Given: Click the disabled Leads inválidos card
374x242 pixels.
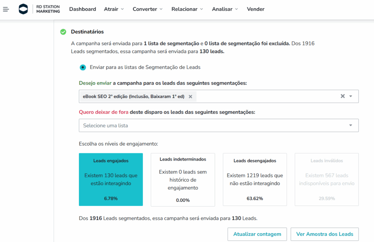Looking at the screenshot, I should [x=327, y=180].
